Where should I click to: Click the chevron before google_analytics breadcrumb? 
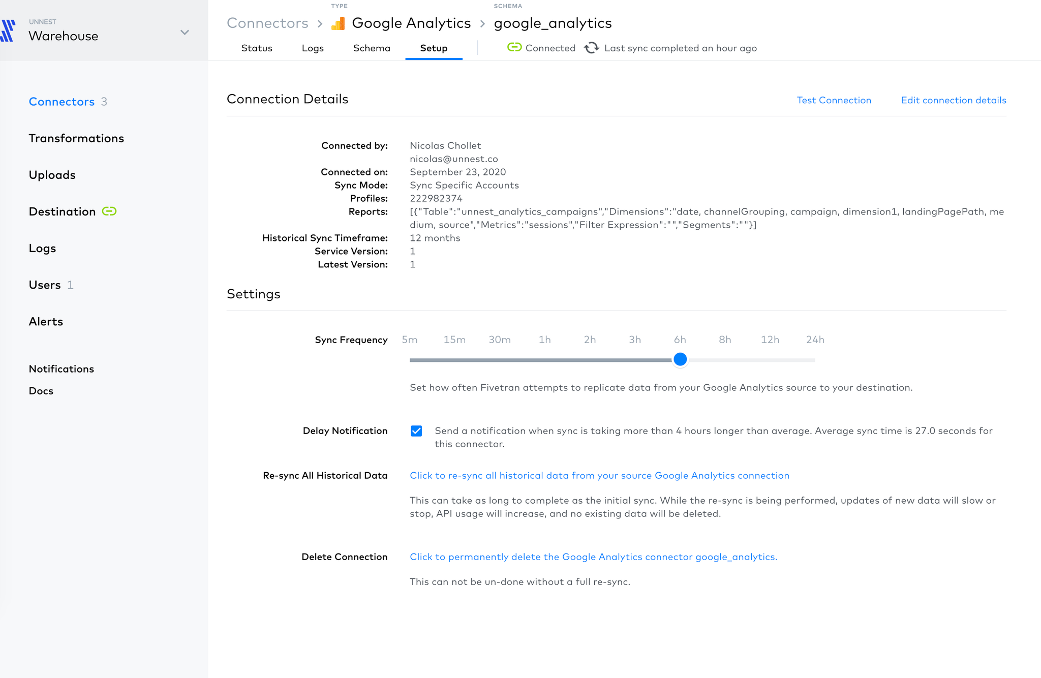[482, 23]
